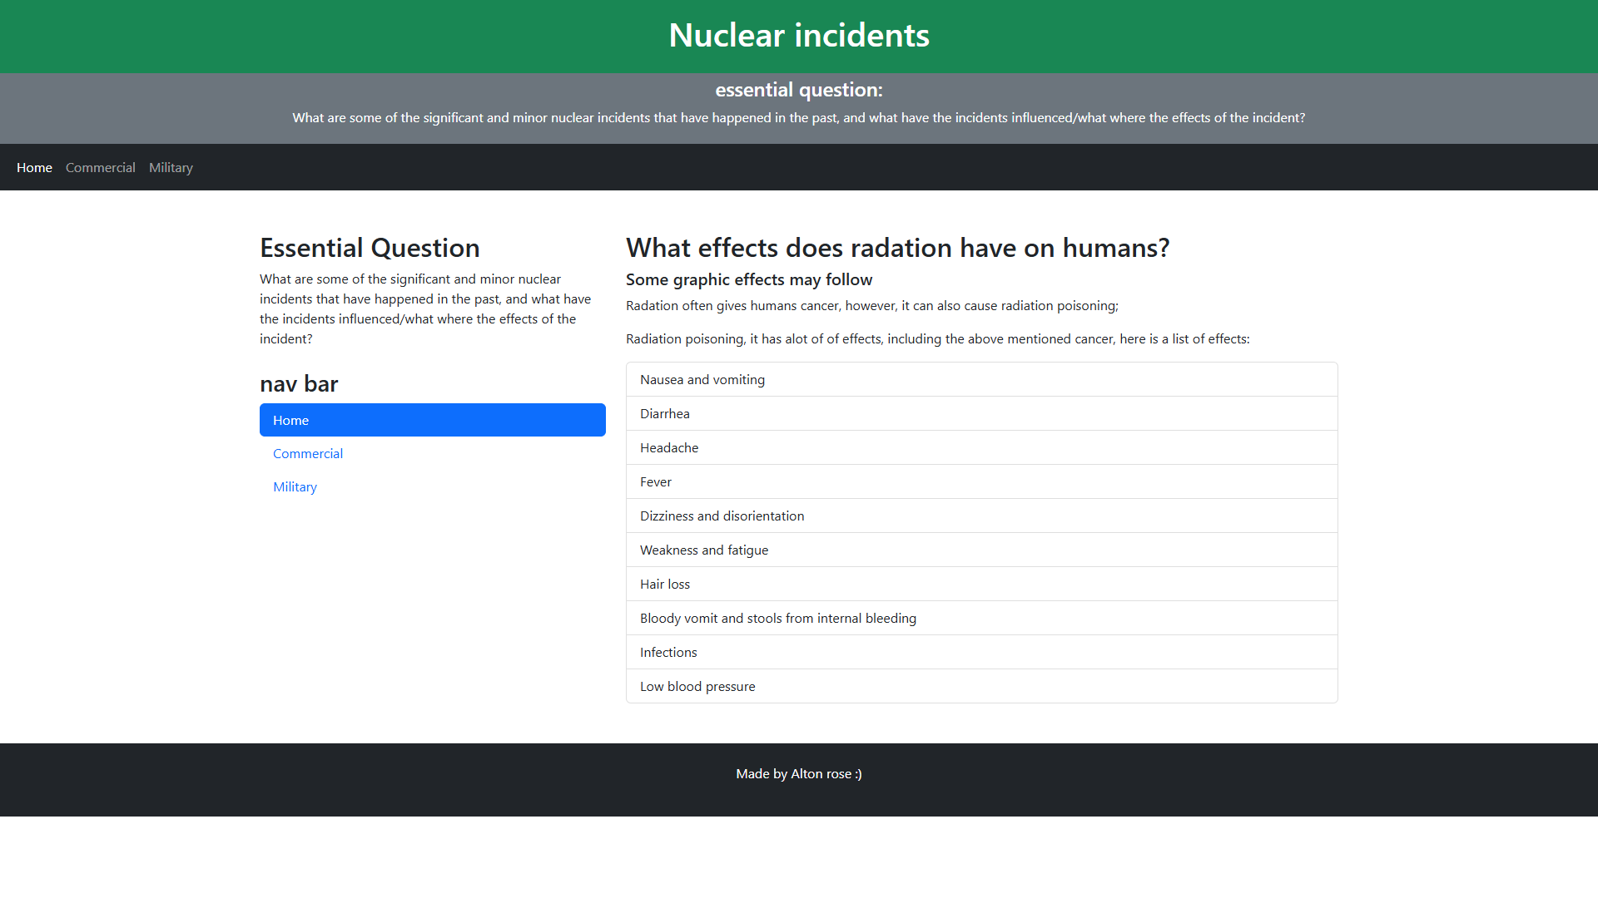Image resolution: width=1598 pixels, height=898 pixels.
Task: Go to Military sidebar link
Action: click(x=295, y=486)
